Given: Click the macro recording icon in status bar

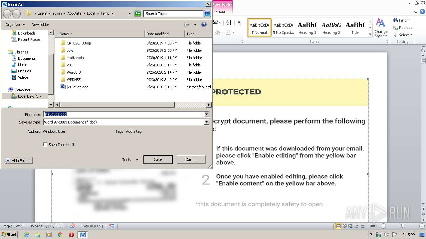Looking at the screenshot, I should pos(111,226).
